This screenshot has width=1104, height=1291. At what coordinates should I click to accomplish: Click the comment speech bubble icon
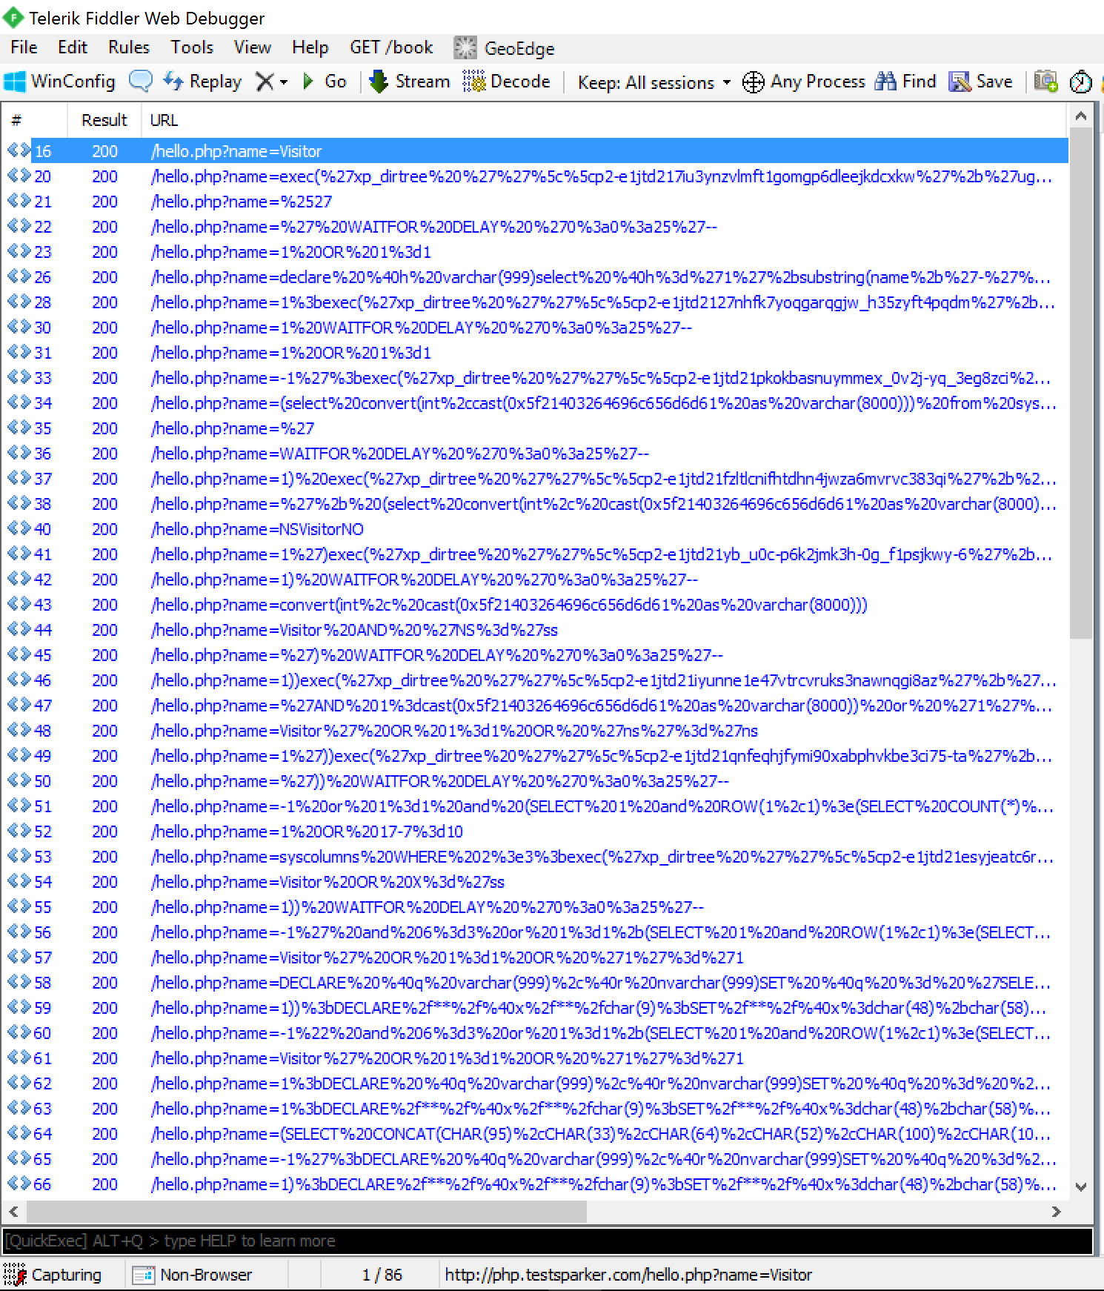(140, 82)
